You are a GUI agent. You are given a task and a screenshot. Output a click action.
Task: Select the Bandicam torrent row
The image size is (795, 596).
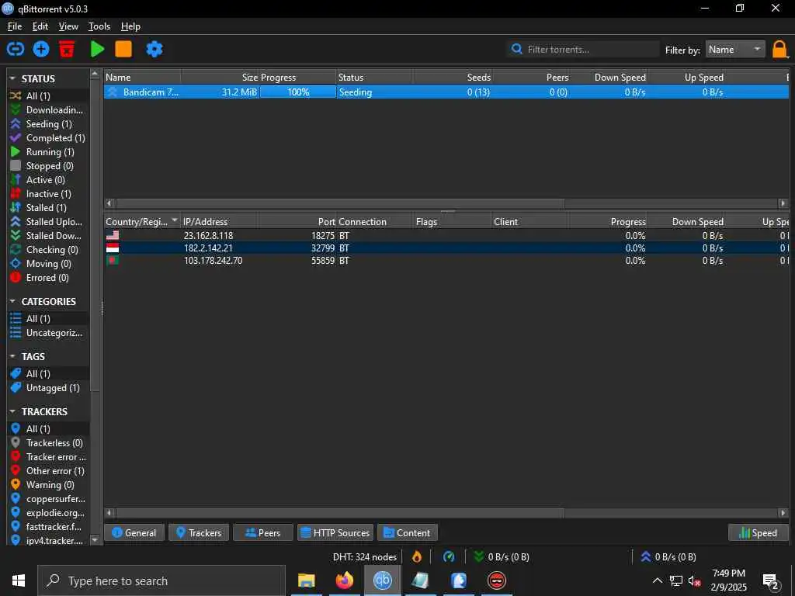tap(446, 92)
